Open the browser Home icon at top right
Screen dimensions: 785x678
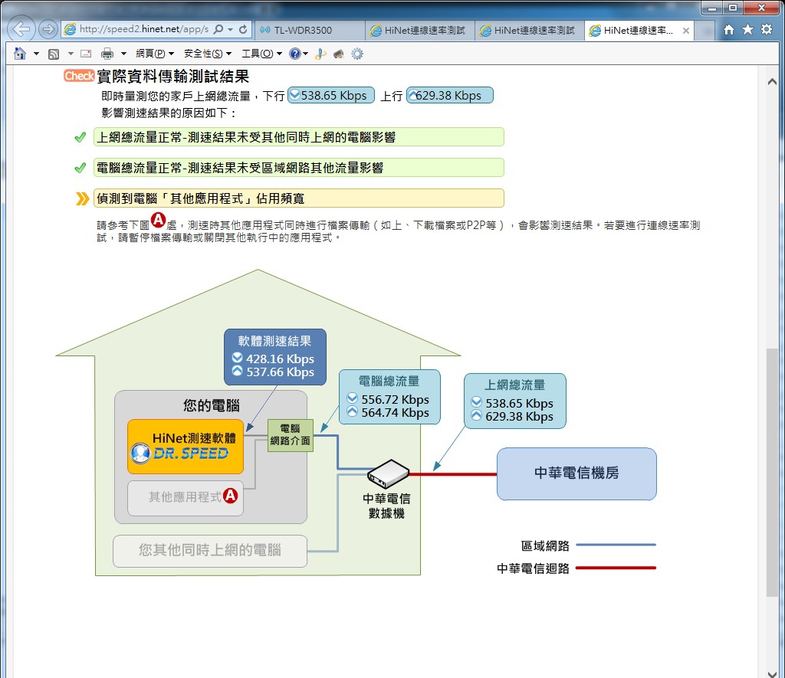pyautogui.click(x=729, y=30)
